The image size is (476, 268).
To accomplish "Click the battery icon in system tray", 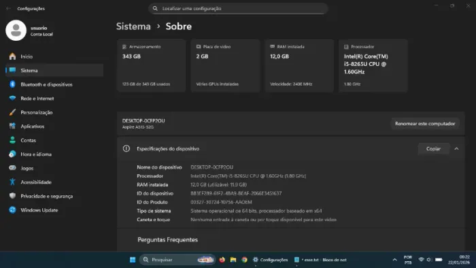I will 439,260.
